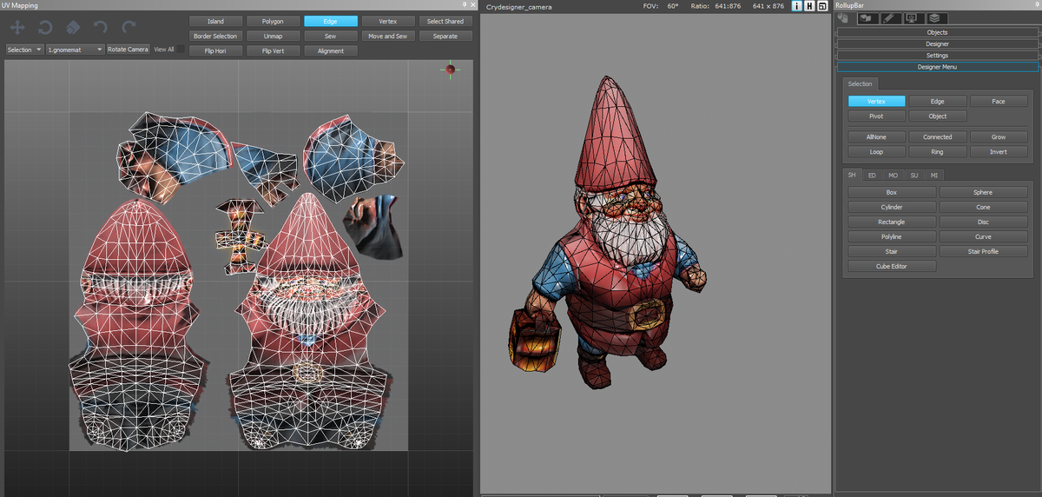This screenshot has width=1042, height=497.
Task: Click the rotate tool icon
Action: coord(45,28)
